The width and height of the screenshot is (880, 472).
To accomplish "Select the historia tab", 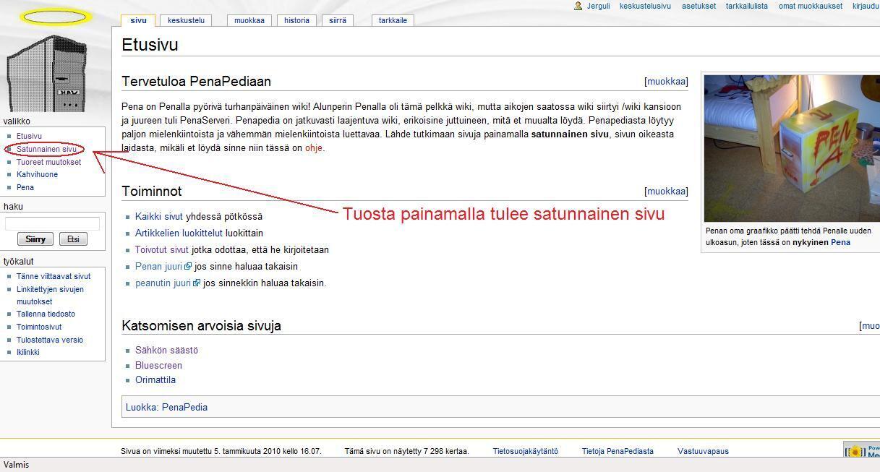I will point(296,20).
